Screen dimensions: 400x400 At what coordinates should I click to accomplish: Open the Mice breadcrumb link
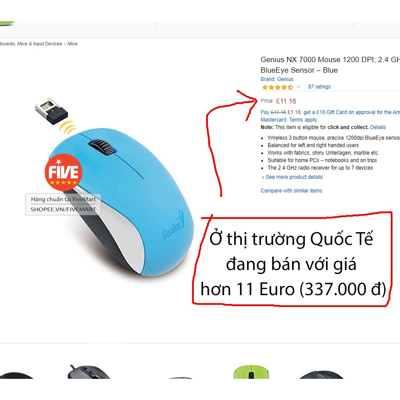pos(72,44)
